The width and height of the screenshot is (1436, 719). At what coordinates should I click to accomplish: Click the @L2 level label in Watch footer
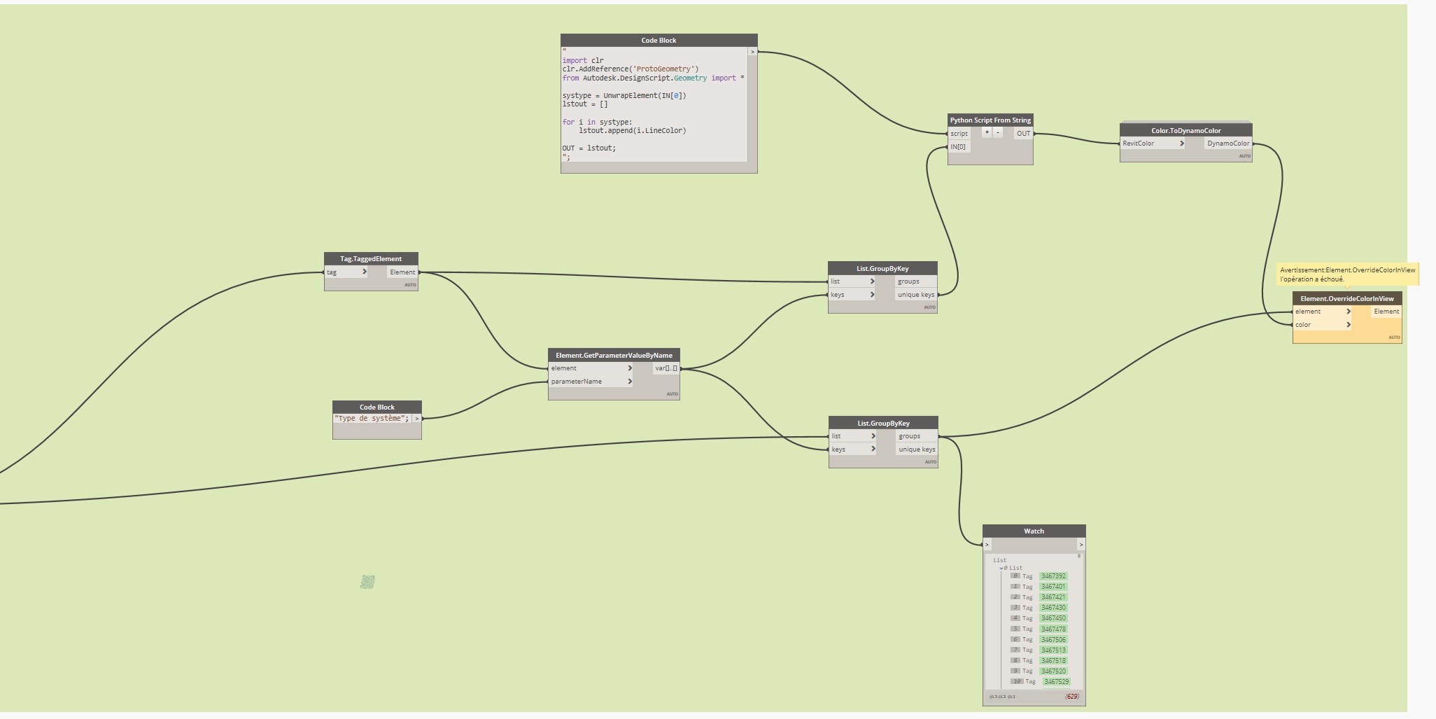[1001, 697]
